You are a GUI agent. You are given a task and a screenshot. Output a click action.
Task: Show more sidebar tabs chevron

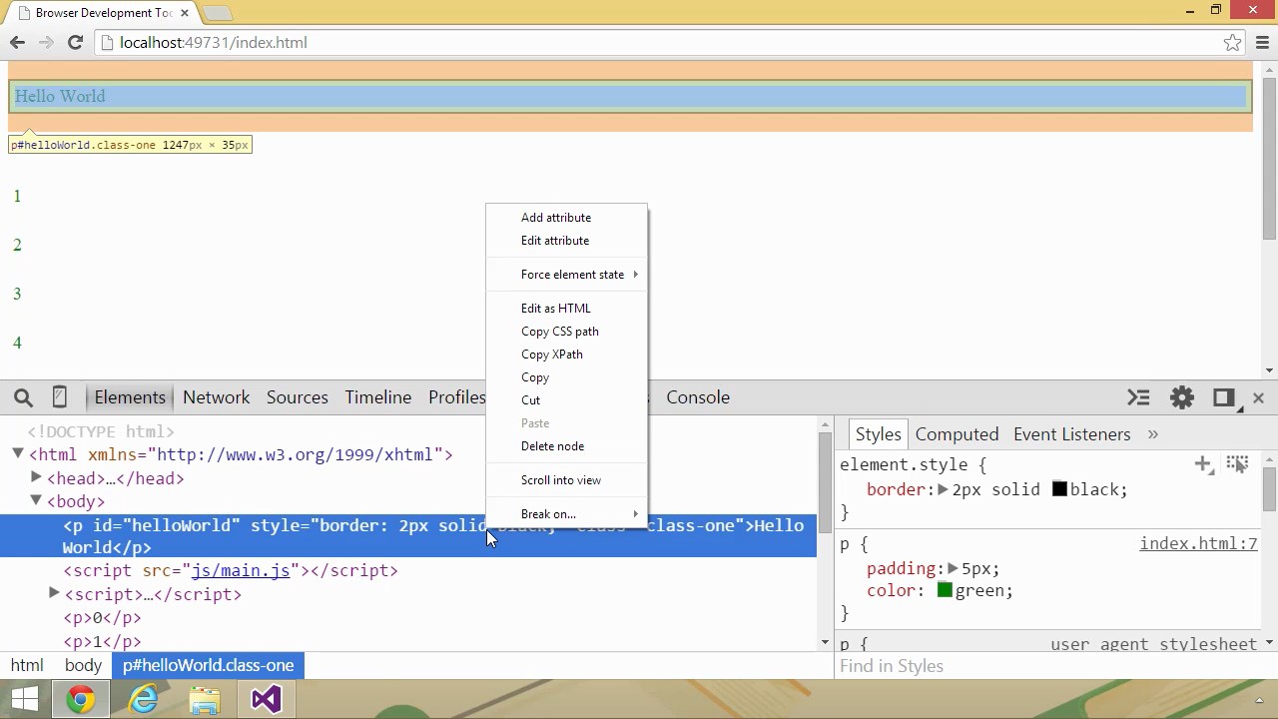coord(1153,434)
